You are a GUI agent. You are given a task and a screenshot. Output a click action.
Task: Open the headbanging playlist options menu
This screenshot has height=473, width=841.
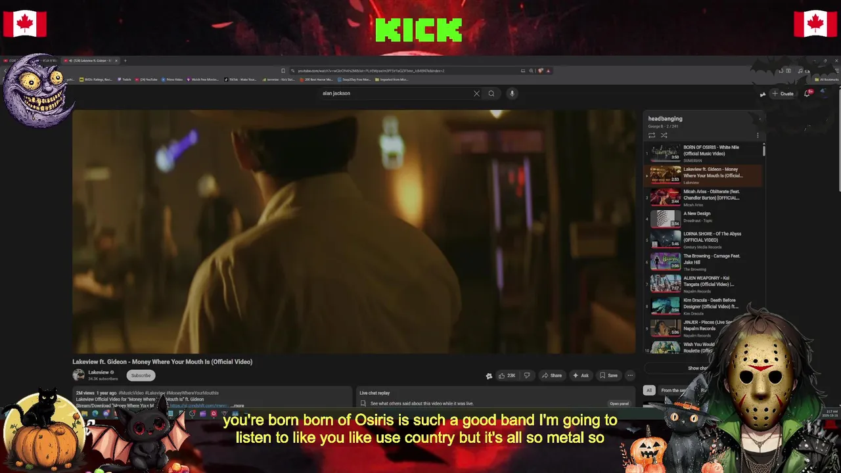coord(758,135)
